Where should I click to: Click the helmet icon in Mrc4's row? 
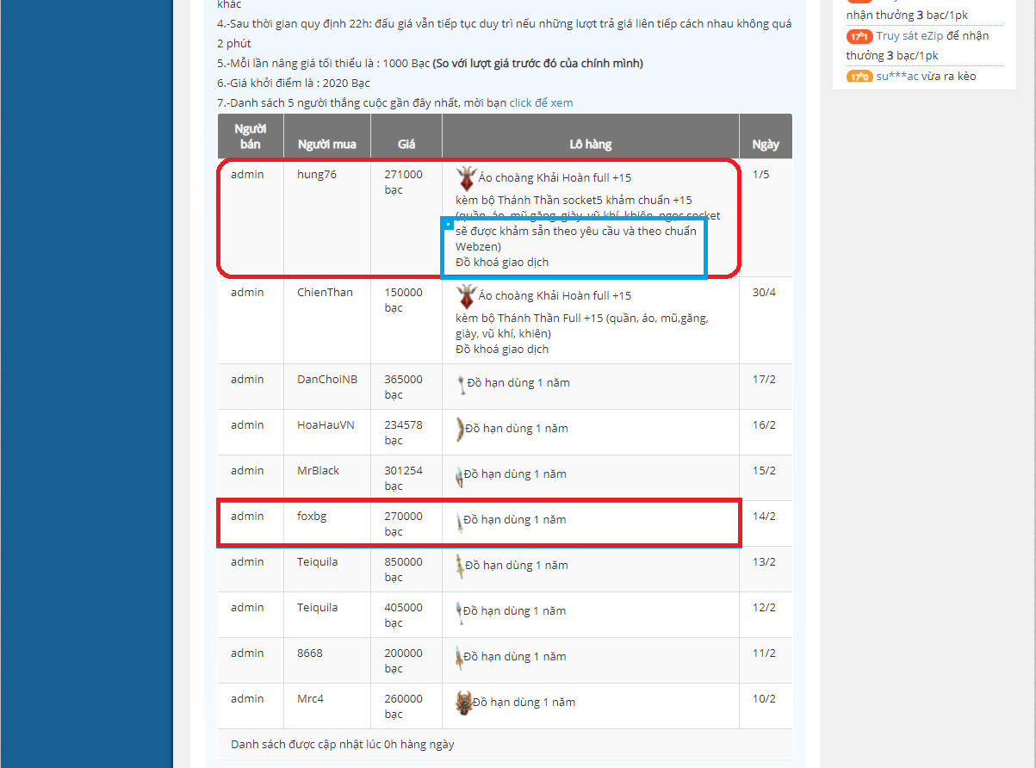coord(464,702)
